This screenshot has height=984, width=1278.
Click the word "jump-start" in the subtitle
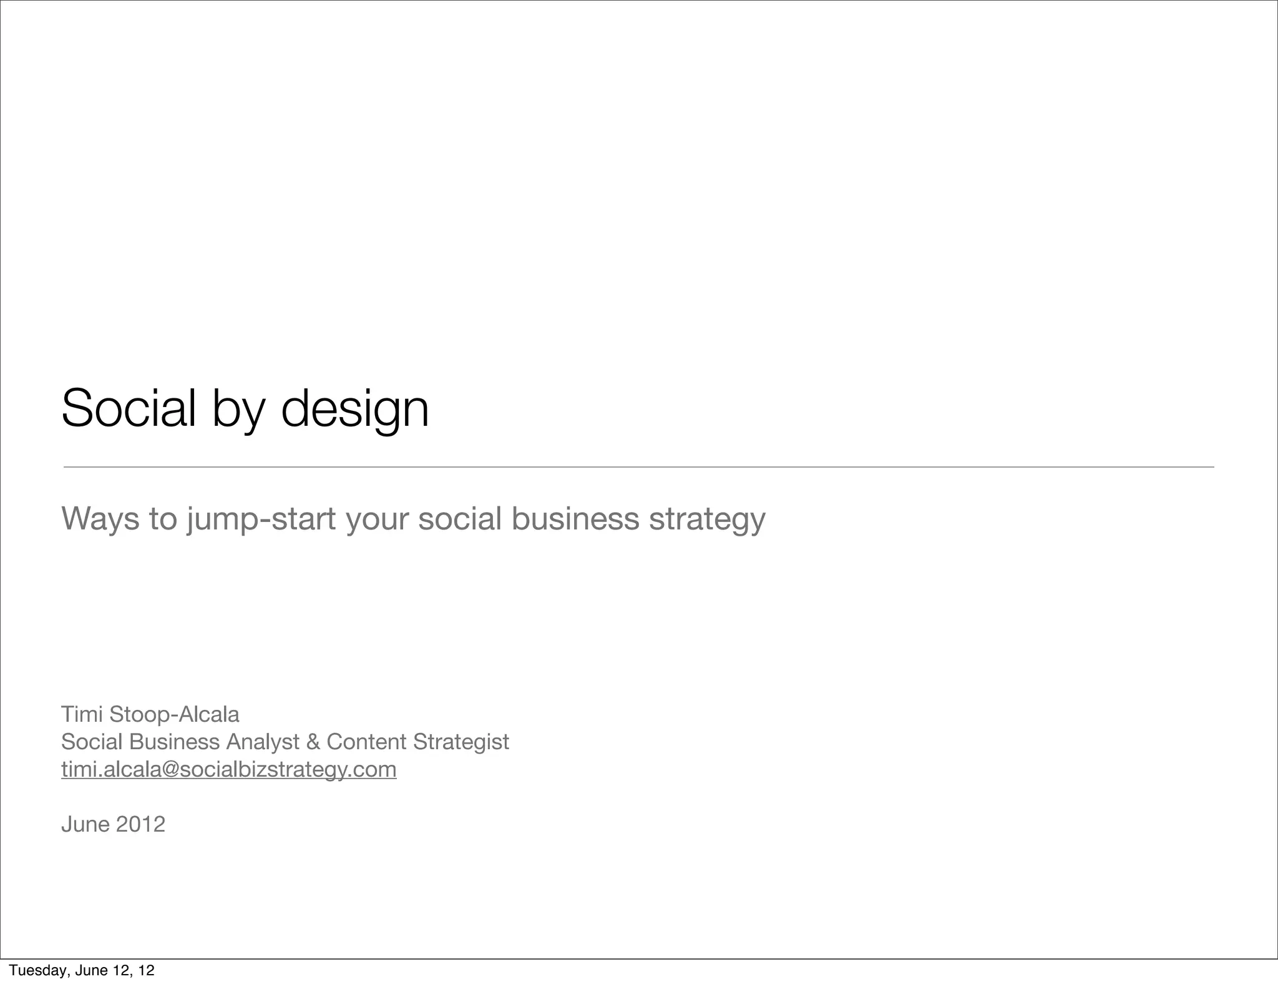click(x=261, y=519)
